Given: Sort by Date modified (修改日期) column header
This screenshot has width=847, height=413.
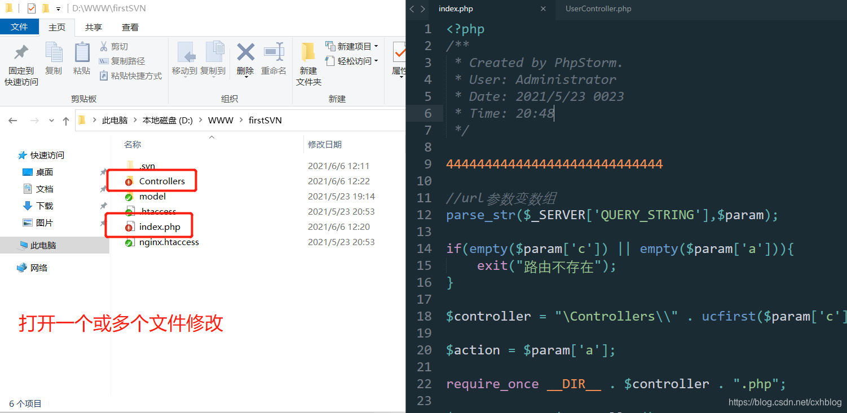Looking at the screenshot, I should (325, 145).
